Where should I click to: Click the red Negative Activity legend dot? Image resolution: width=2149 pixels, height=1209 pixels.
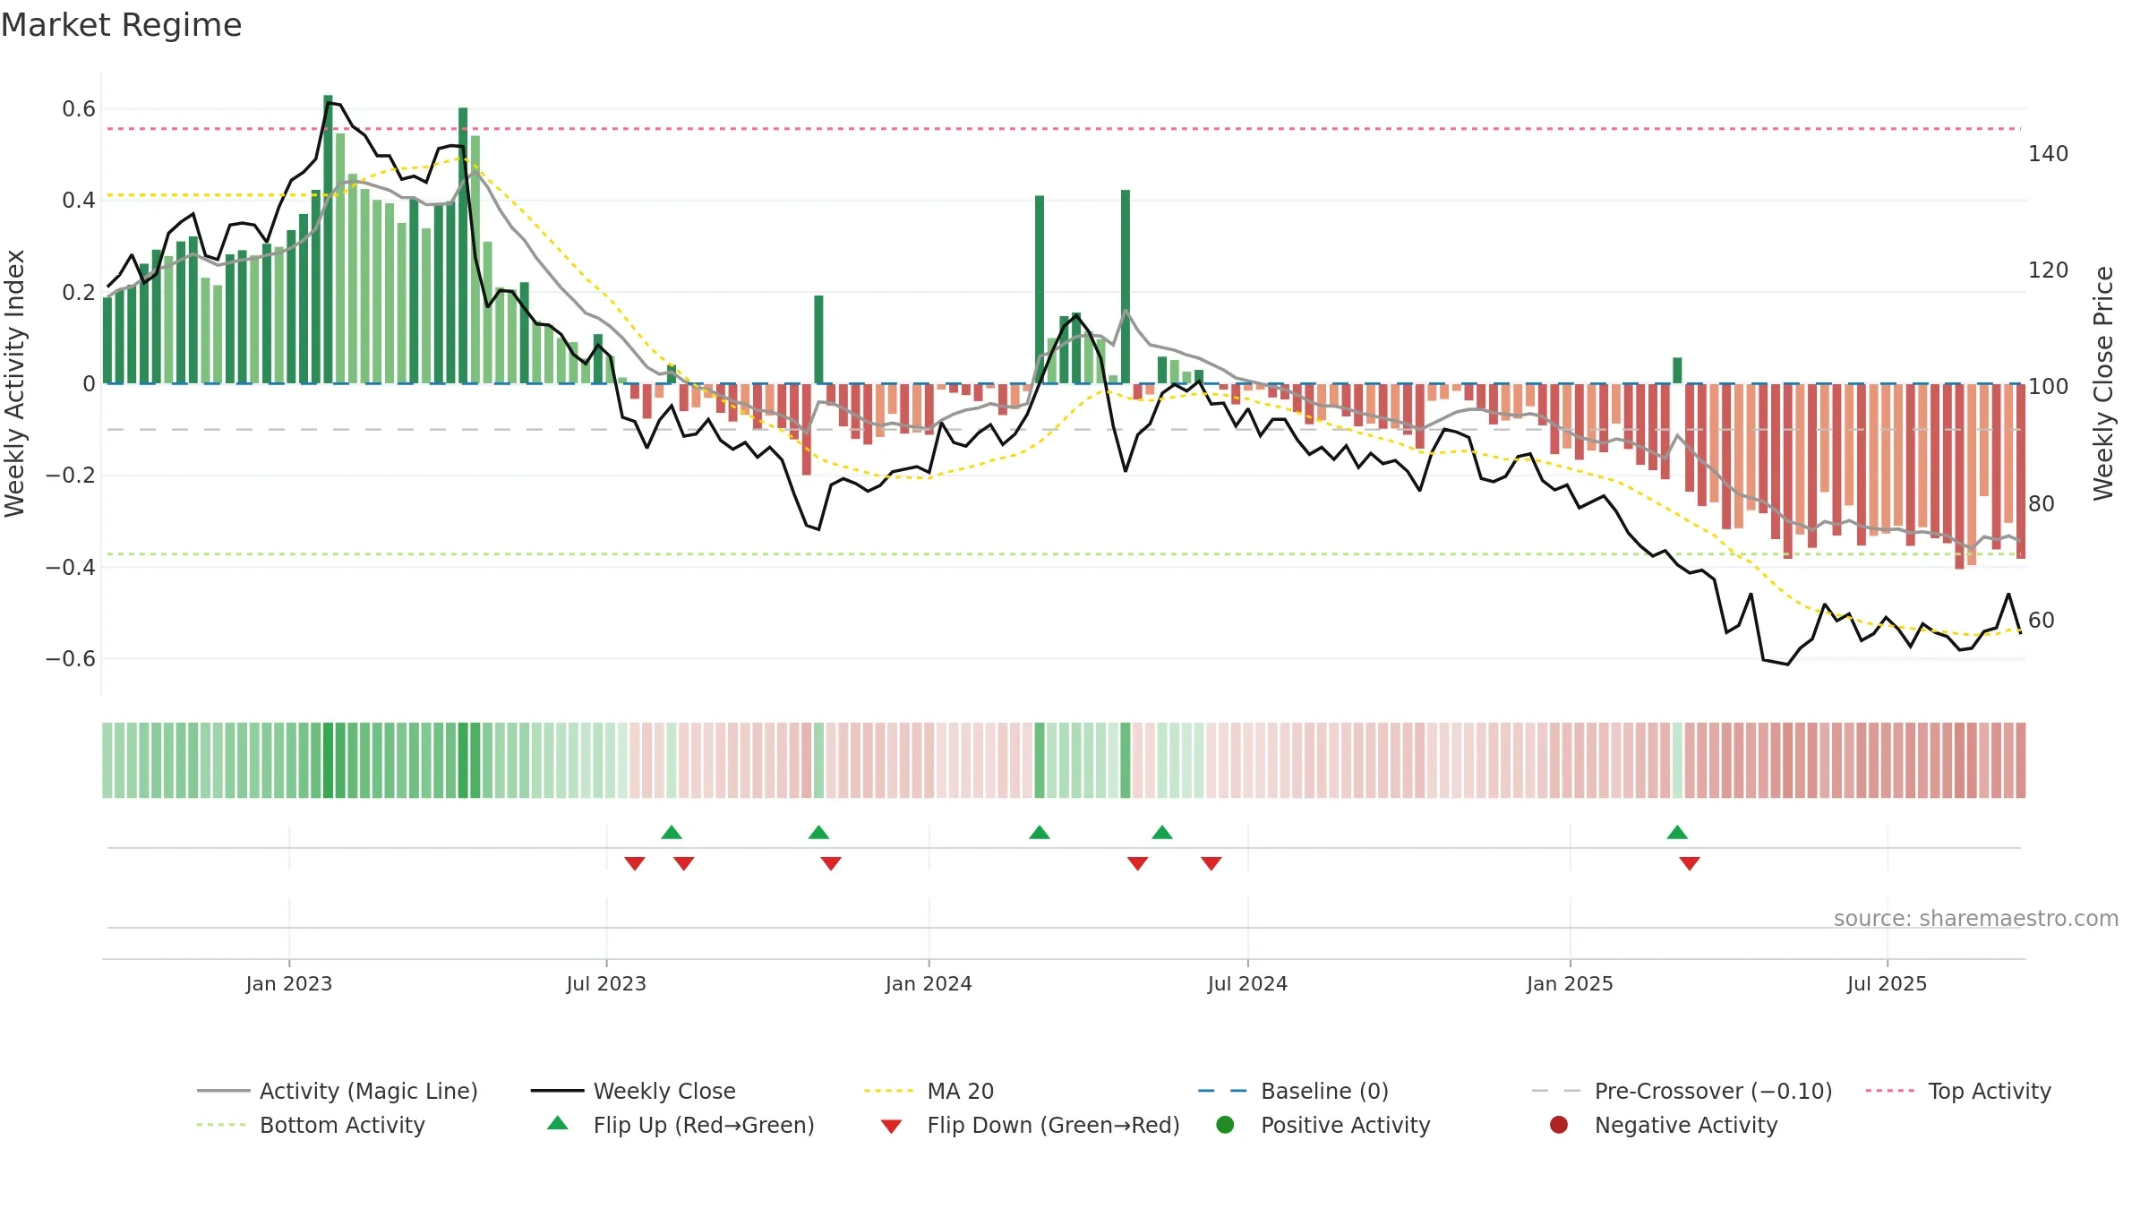[x=1559, y=1125]
